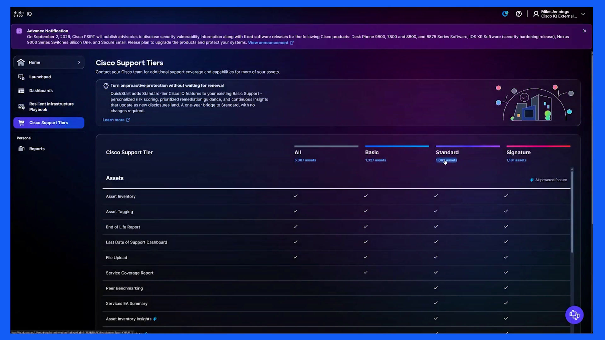
Task: Open the 5,387 assets link under All
Action: pos(305,160)
